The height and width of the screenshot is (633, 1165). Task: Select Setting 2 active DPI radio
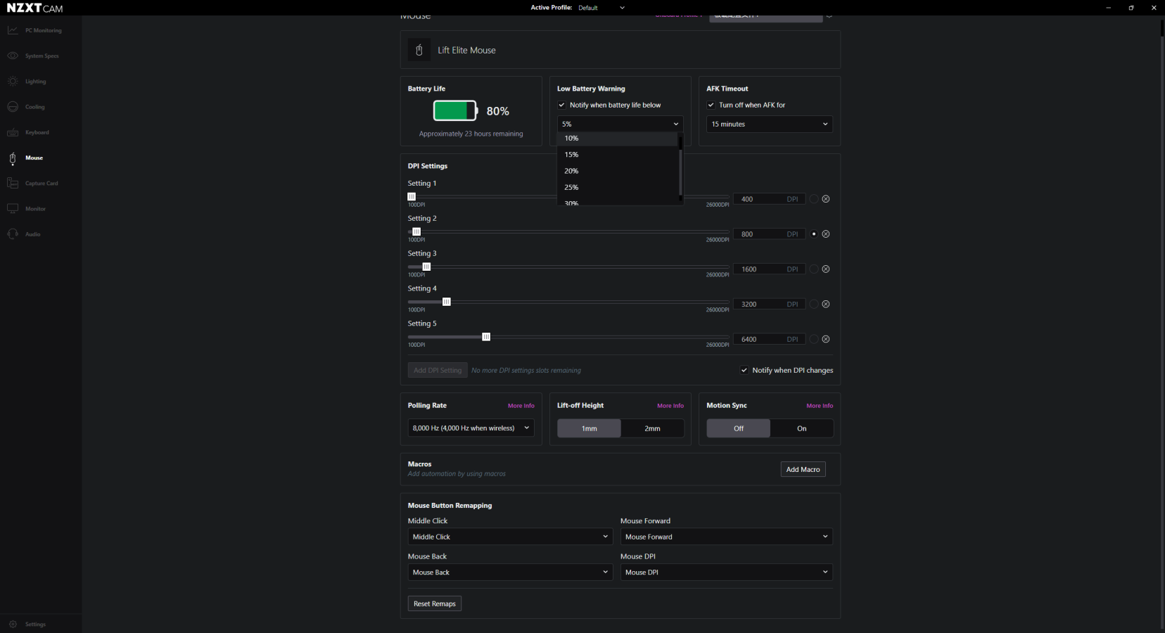[x=814, y=234]
